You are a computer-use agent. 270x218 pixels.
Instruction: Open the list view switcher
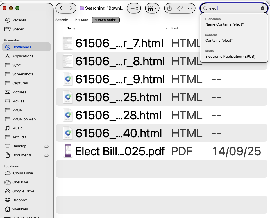click(x=134, y=8)
